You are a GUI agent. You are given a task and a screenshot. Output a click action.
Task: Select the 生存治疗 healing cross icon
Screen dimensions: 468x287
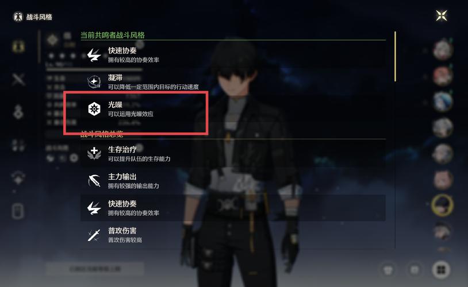94,153
